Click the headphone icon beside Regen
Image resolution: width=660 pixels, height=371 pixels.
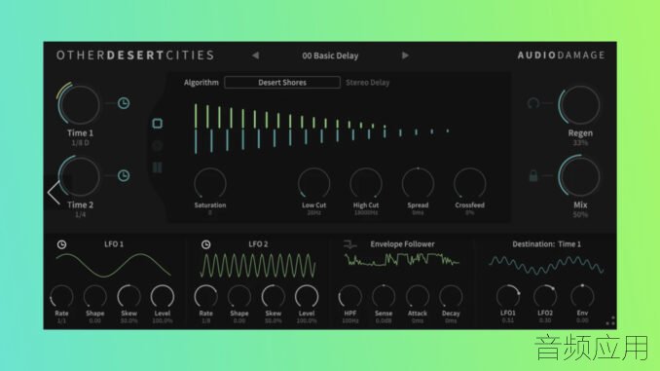tap(533, 103)
